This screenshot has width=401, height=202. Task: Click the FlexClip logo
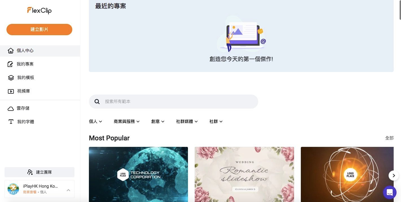(39, 11)
